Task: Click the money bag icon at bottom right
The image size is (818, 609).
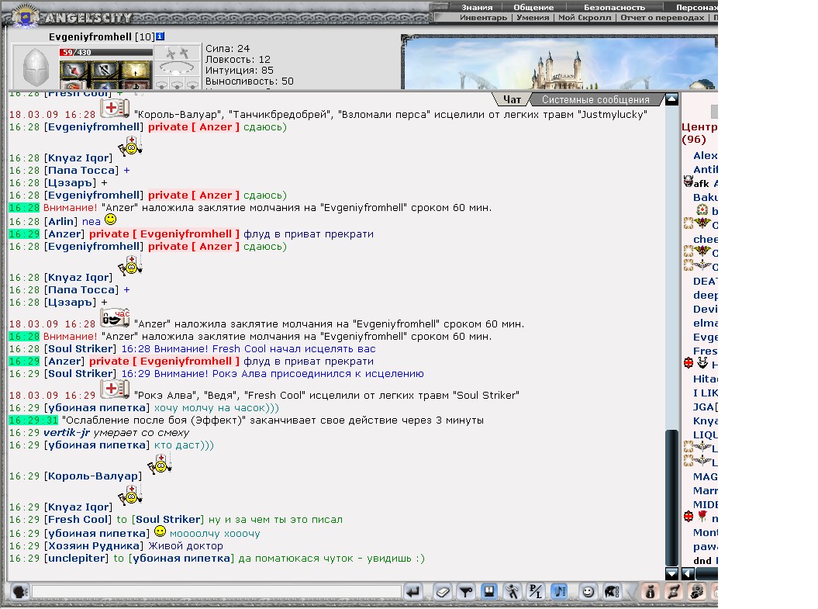Action: (650, 592)
